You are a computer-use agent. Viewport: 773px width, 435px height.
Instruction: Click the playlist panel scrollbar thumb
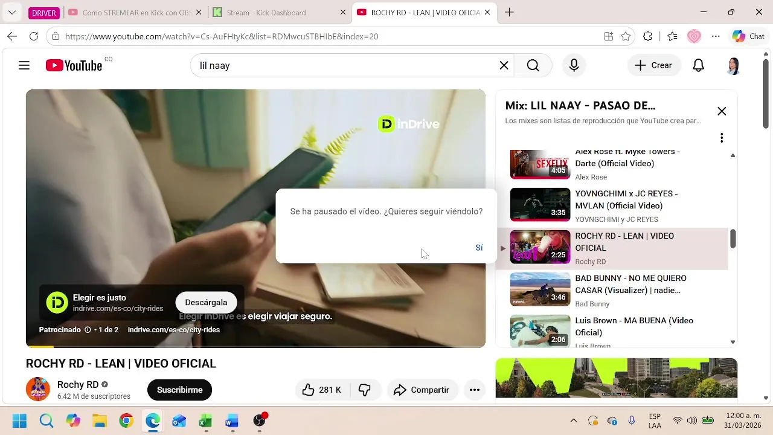pos(733,238)
